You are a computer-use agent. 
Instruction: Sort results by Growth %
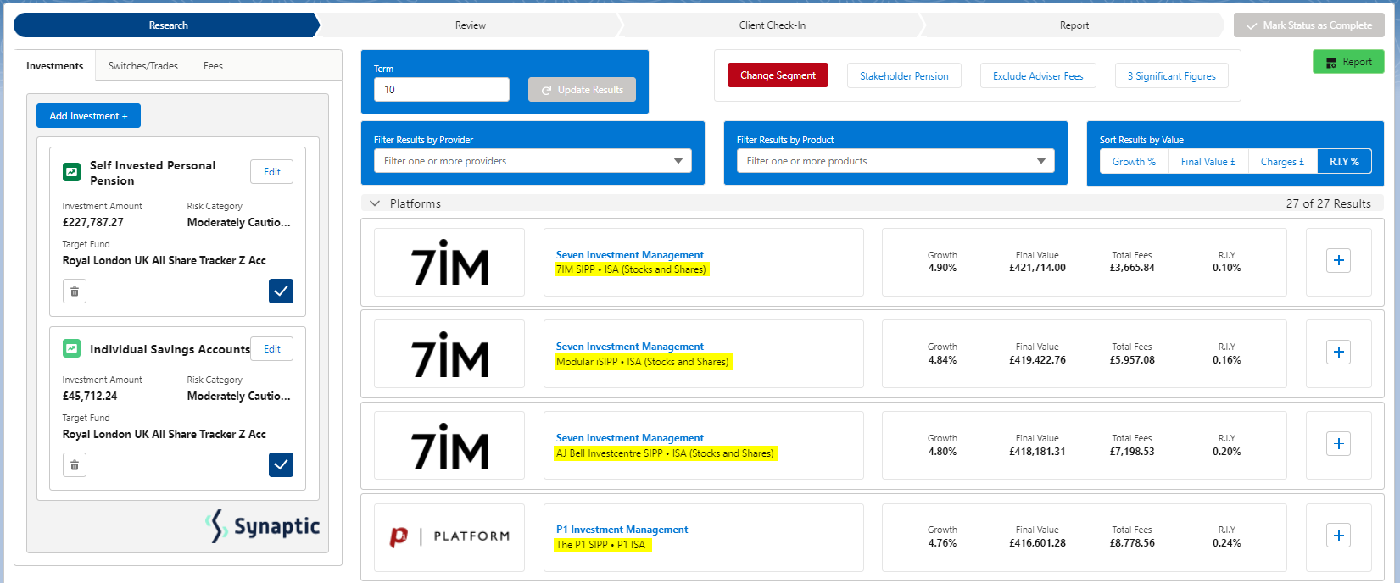pos(1134,161)
